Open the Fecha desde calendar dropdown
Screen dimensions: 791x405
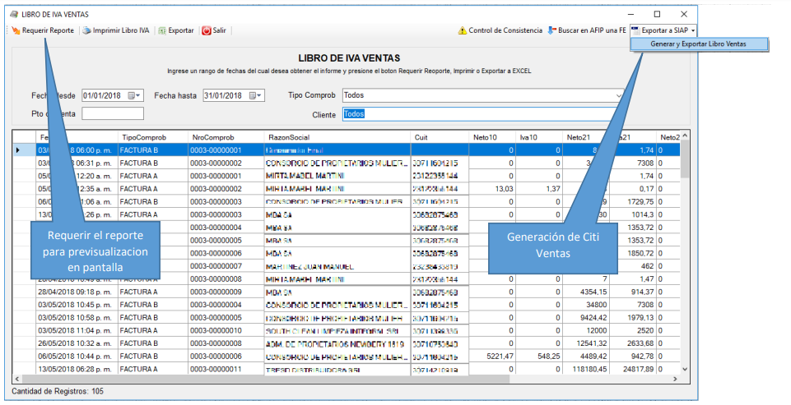click(135, 95)
